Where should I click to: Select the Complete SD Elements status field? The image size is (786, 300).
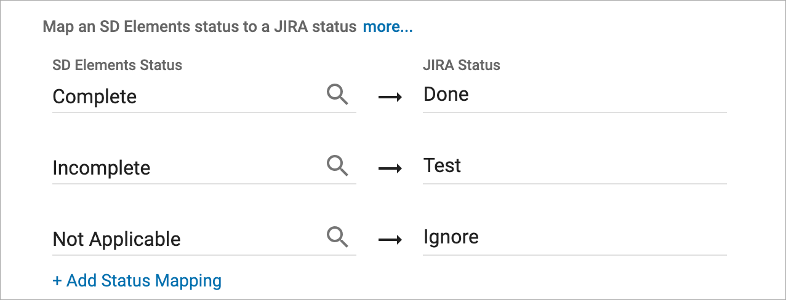[185, 97]
